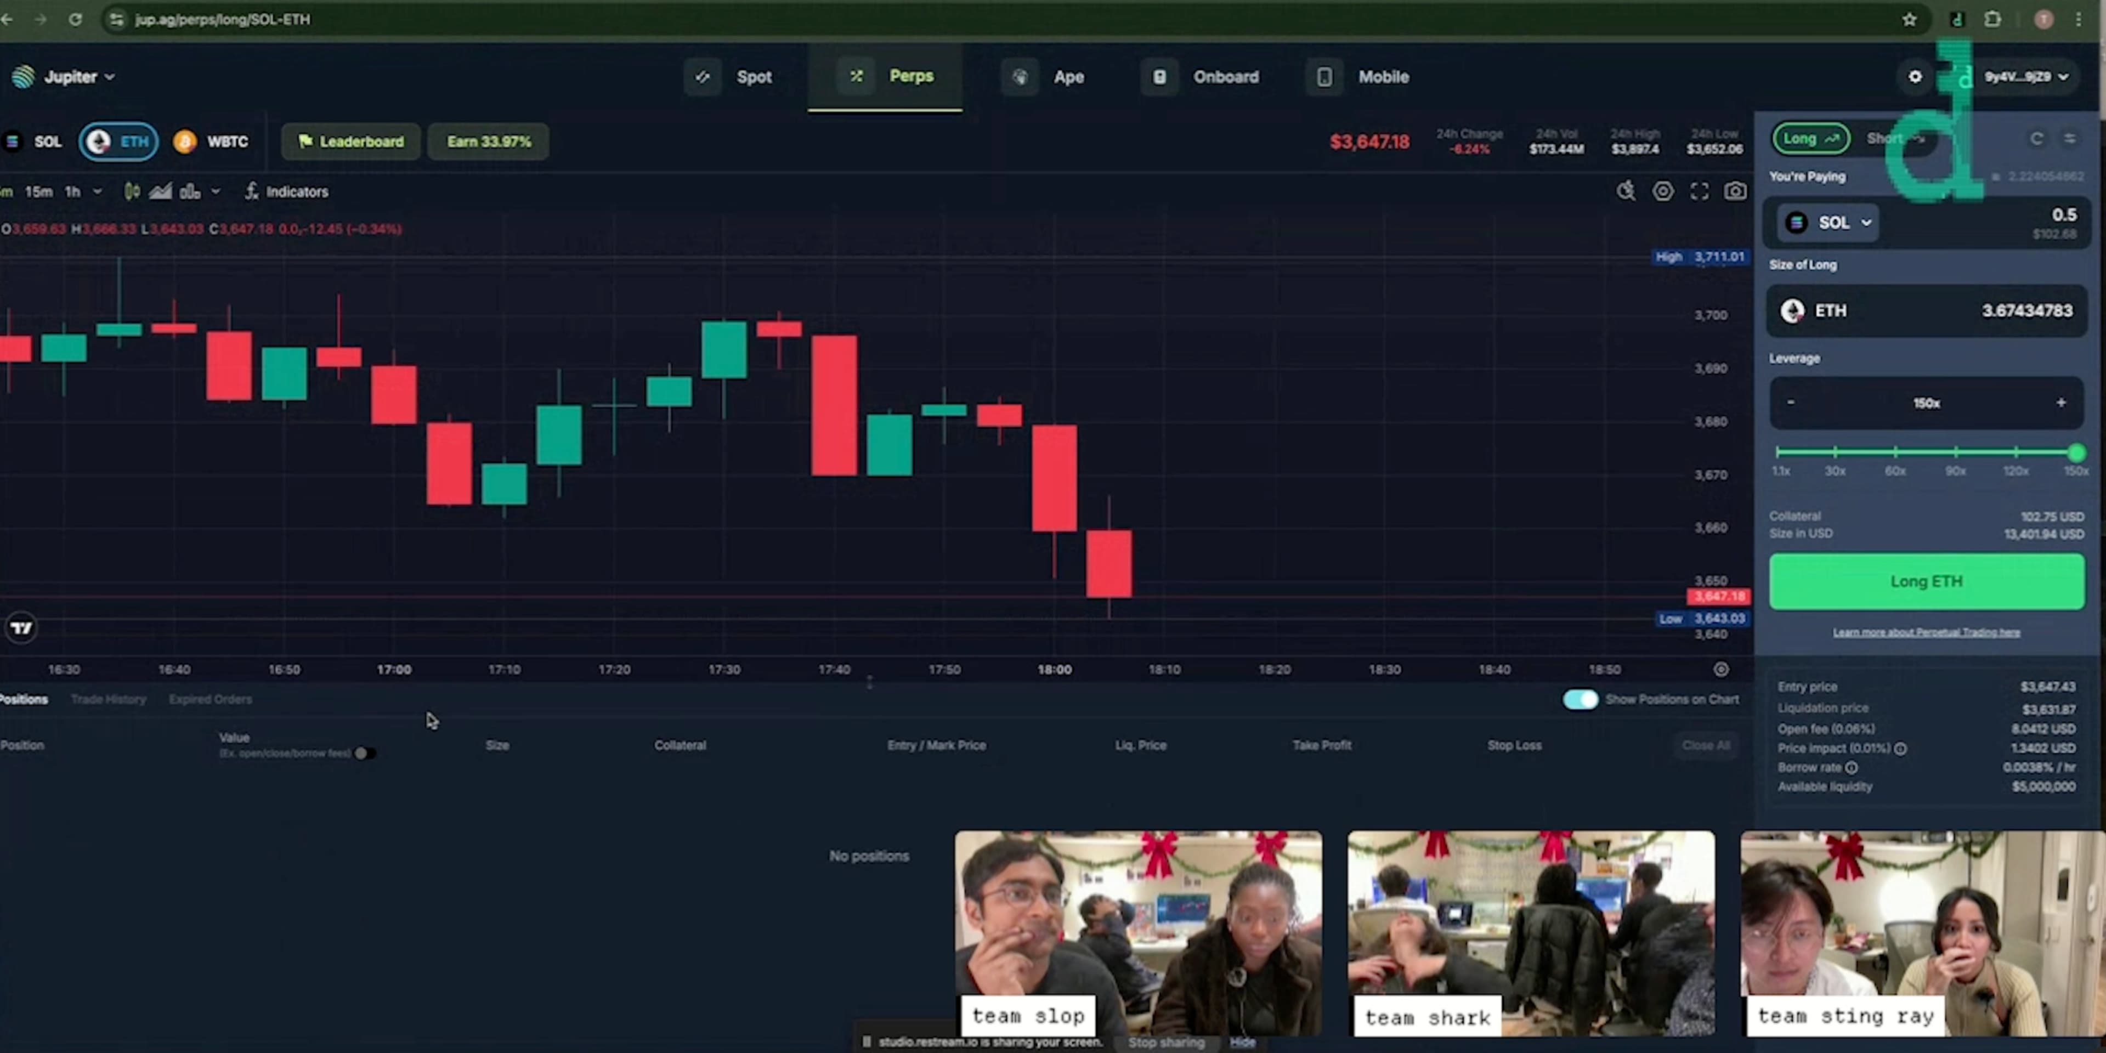The image size is (2106, 1053).
Task: Select the Perps tab
Action: coord(885,76)
